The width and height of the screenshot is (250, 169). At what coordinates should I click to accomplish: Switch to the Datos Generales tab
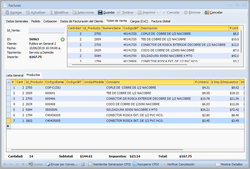click(x=17, y=21)
